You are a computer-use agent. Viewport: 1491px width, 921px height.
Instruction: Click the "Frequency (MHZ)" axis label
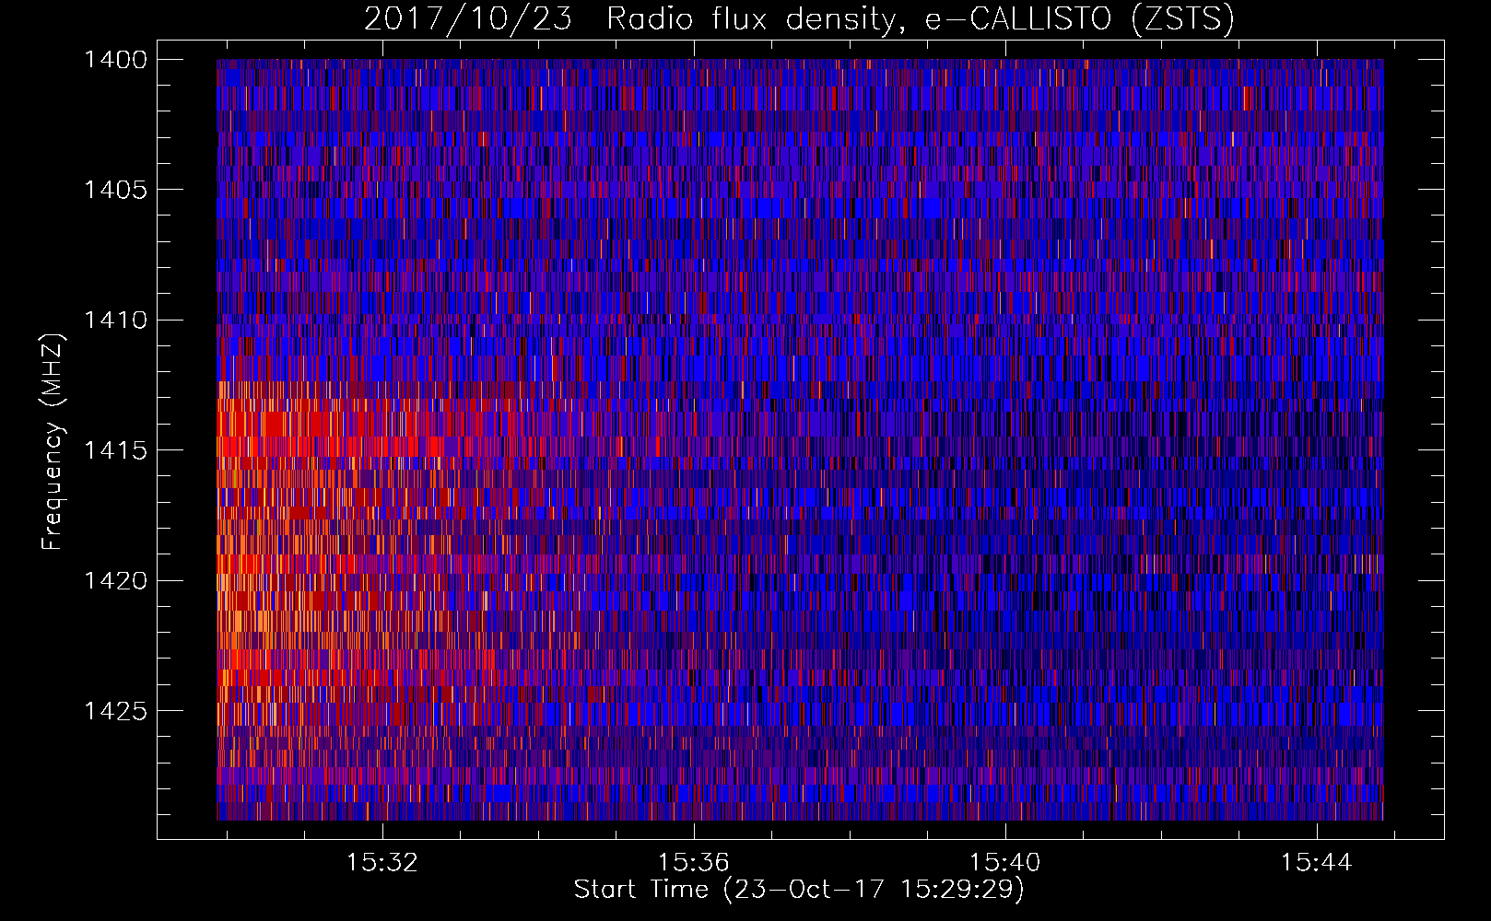(53, 441)
